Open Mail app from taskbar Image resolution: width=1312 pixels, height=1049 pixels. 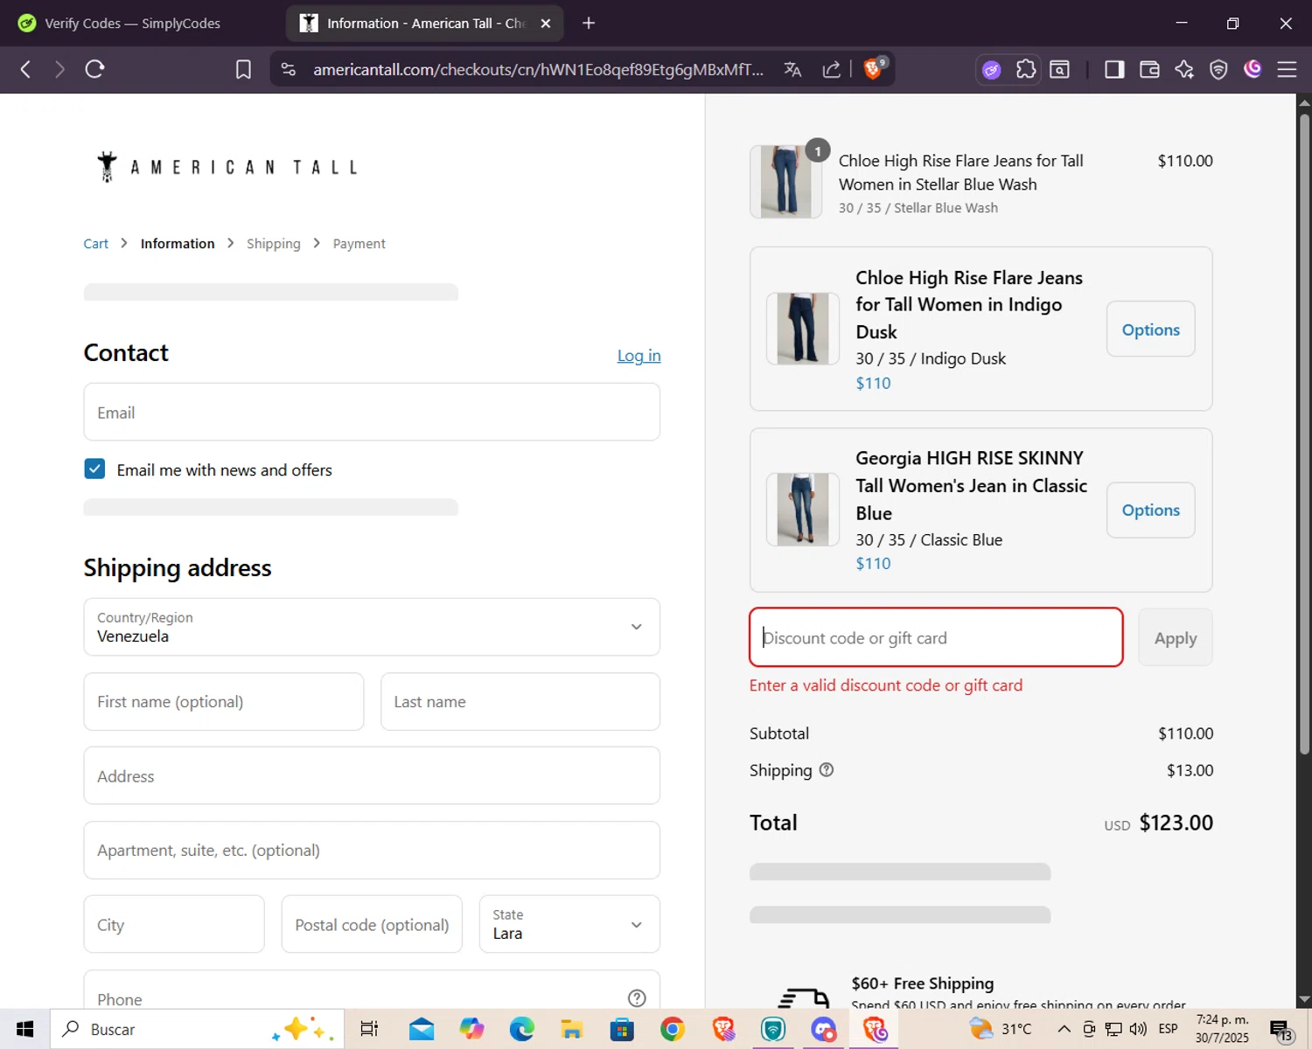422,1029
